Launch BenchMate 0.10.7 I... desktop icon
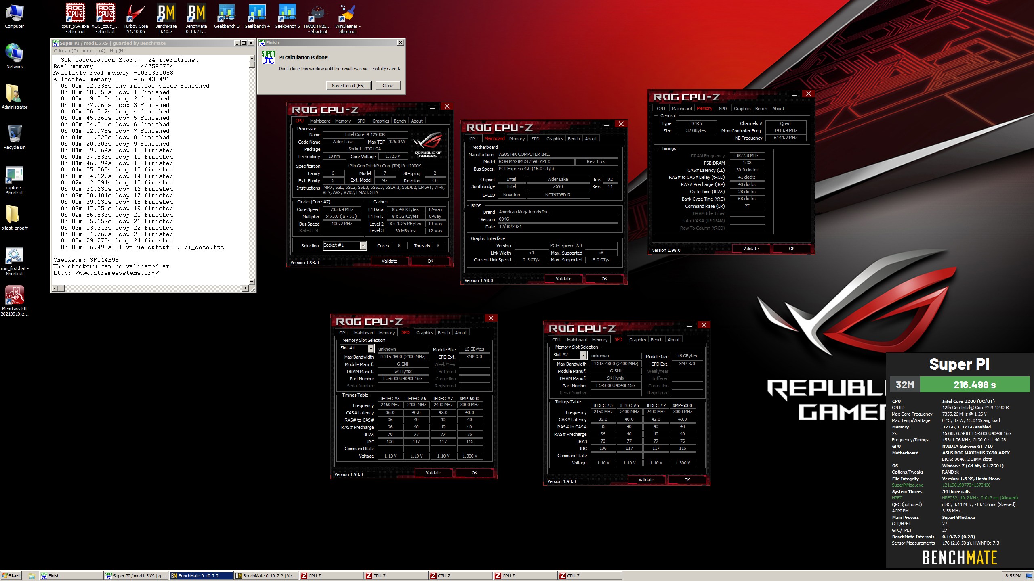 pyautogui.click(x=196, y=19)
